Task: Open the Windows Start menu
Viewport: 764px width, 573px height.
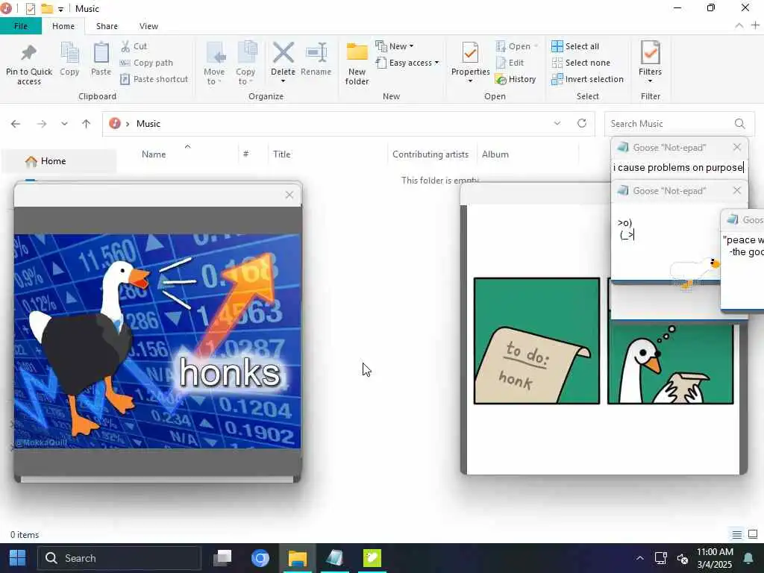Action: [x=18, y=558]
